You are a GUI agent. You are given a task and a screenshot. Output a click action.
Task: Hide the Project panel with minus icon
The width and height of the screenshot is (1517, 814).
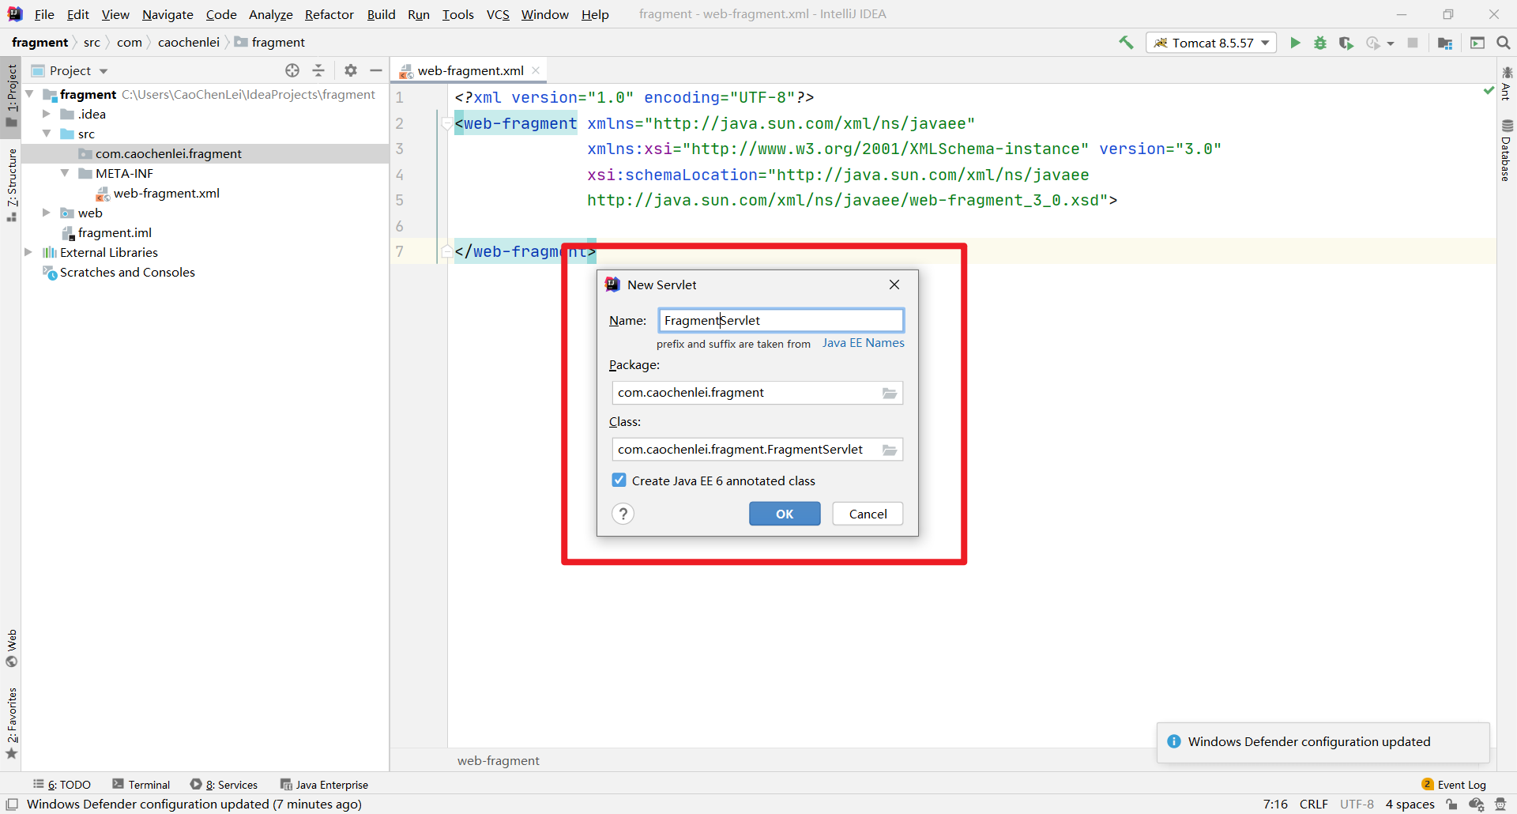(x=376, y=70)
